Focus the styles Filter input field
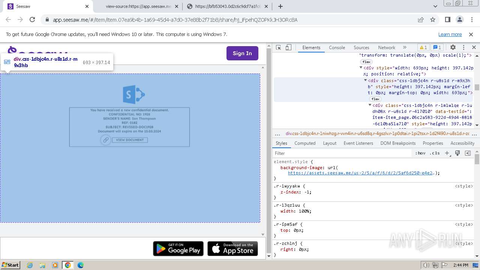Image resolution: width=480 pixels, height=270 pixels. [x=342, y=153]
